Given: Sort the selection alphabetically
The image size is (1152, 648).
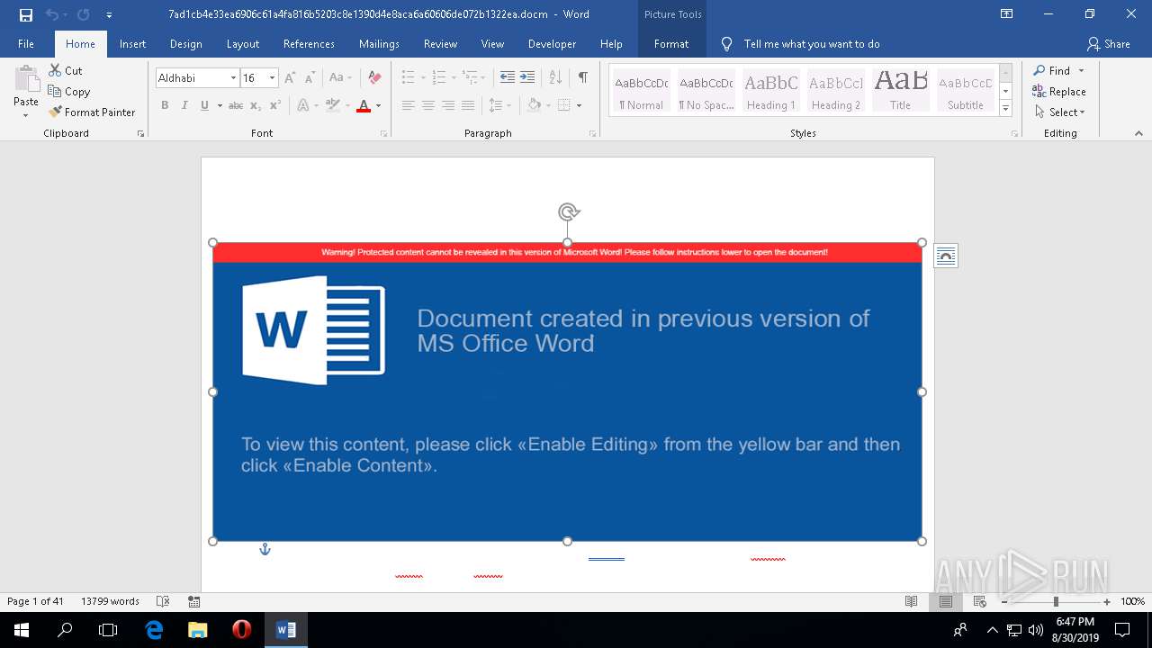Looking at the screenshot, I should (555, 78).
